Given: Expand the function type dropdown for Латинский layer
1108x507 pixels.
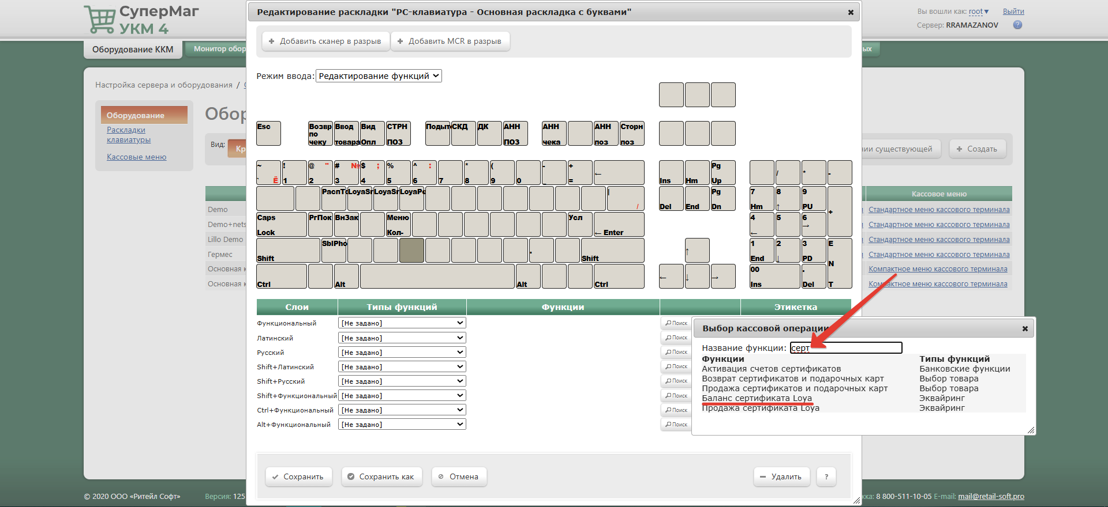Looking at the screenshot, I should click(x=402, y=338).
